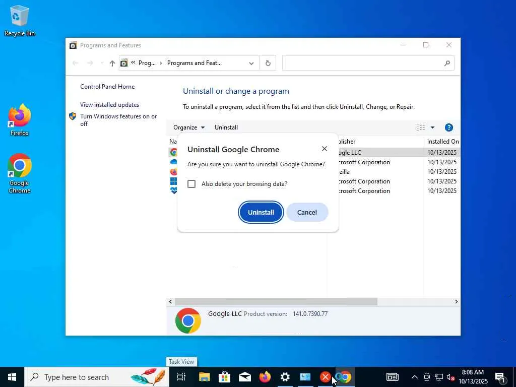
Task: Check 'Also delete your browsing data?'
Action: click(x=191, y=184)
